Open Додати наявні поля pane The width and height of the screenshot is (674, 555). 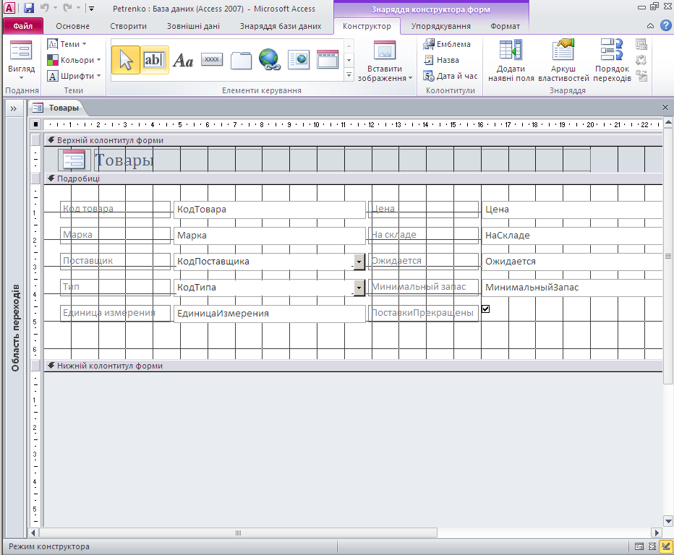click(511, 61)
